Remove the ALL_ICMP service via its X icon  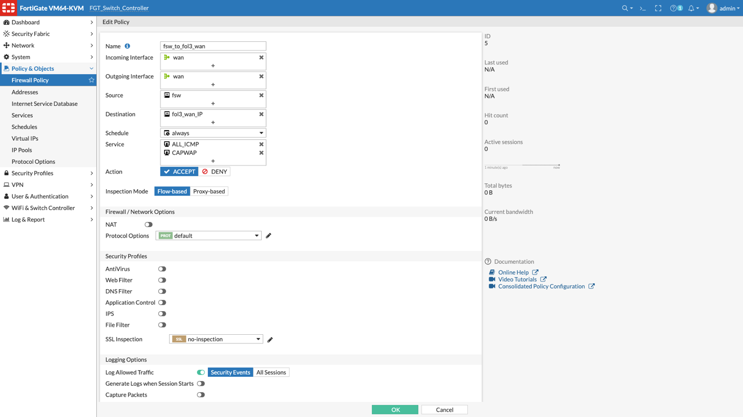(261, 144)
